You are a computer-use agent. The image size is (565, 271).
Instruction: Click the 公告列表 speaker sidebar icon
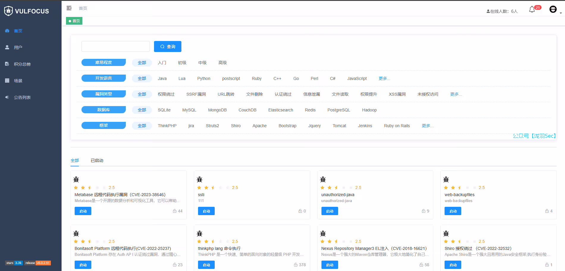click(7, 97)
